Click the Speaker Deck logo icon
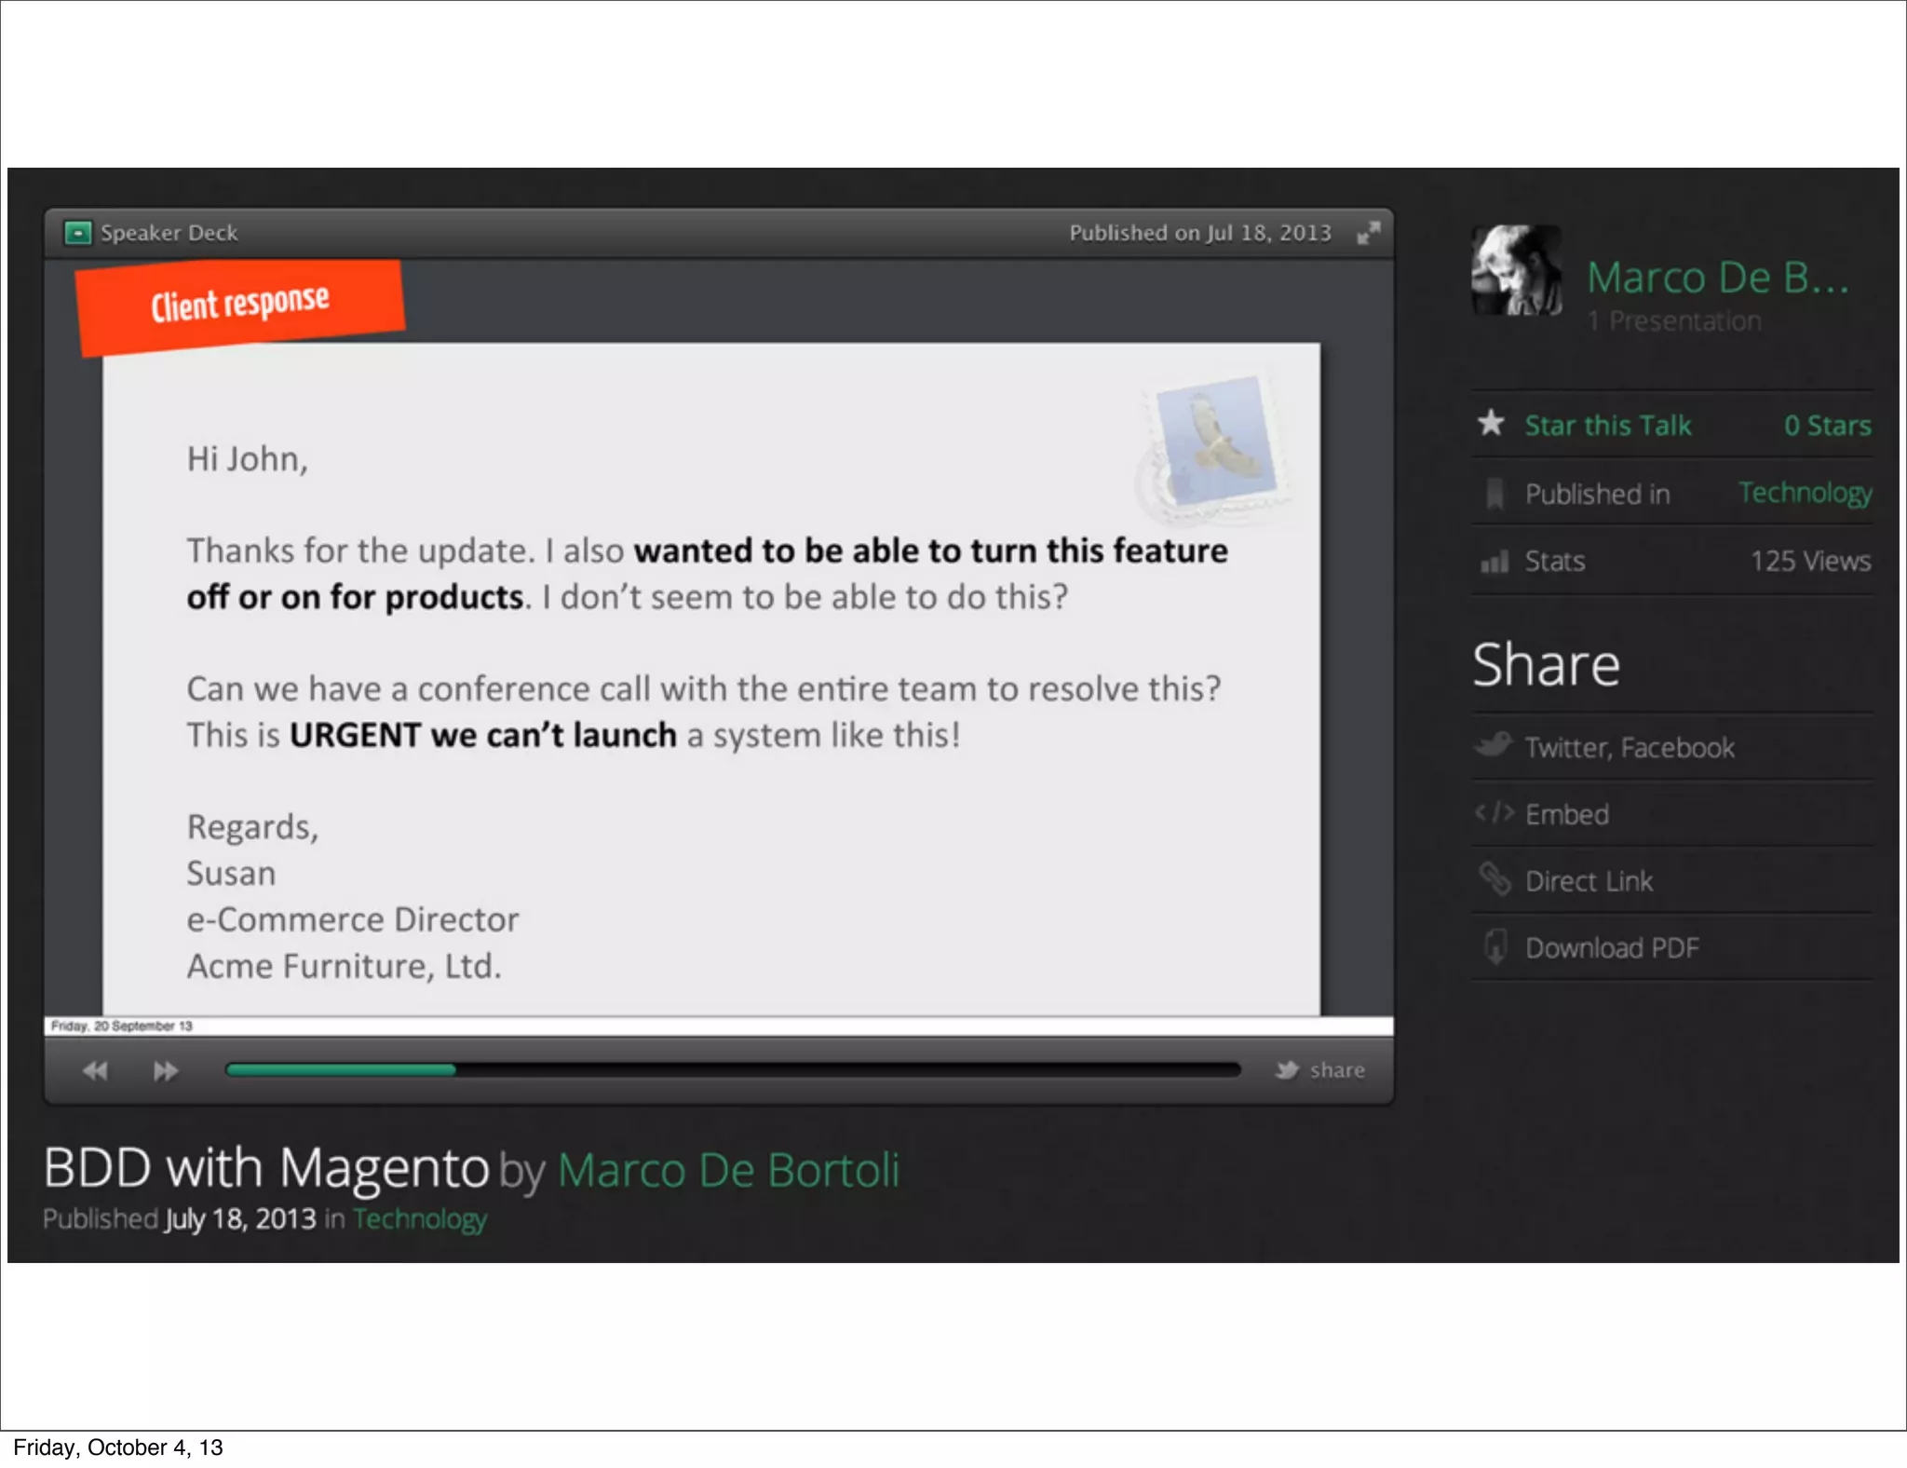This screenshot has height=1468, width=1907. click(78, 233)
